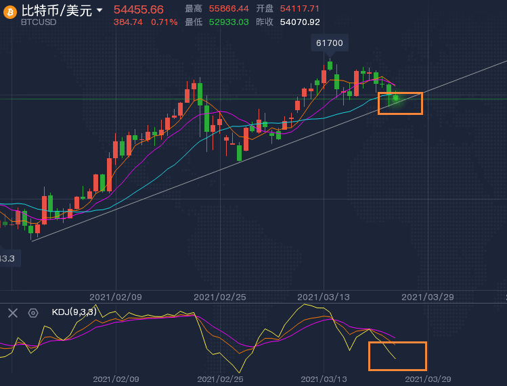
Task: Select main chart date 2021/03/13
Action: 324,297
